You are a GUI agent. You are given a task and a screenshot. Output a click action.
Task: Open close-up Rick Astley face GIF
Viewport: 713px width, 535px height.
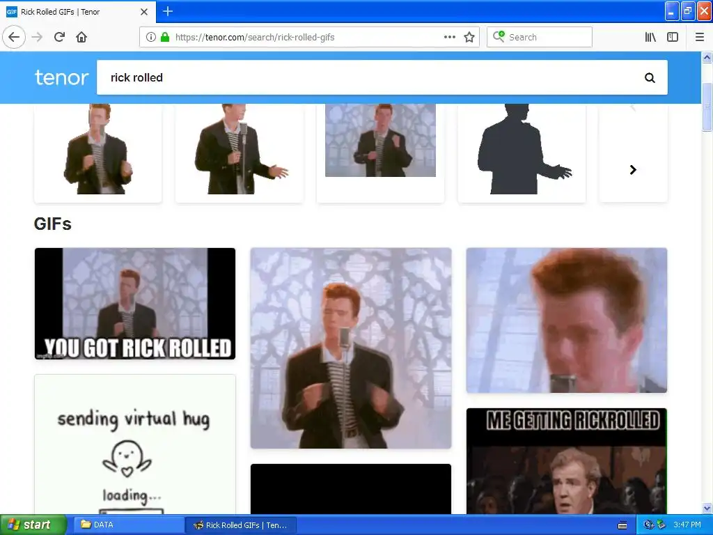(567, 320)
